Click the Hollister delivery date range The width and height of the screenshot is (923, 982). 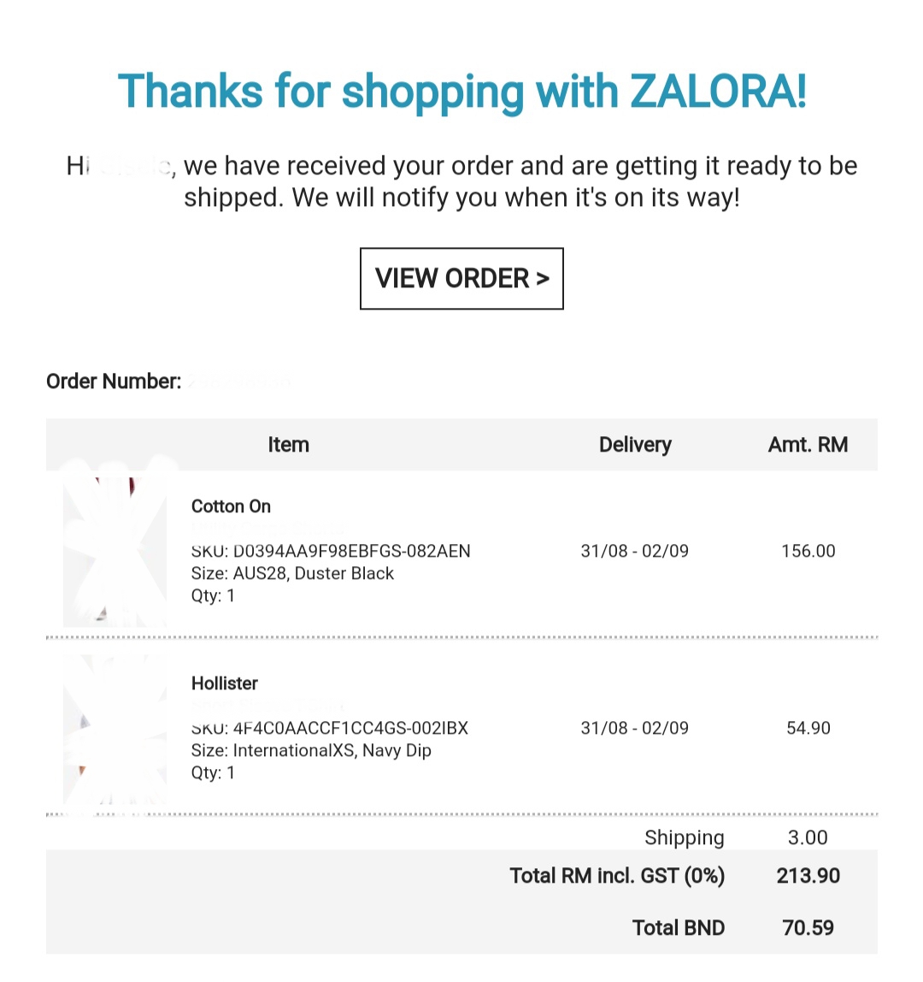point(634,728)
